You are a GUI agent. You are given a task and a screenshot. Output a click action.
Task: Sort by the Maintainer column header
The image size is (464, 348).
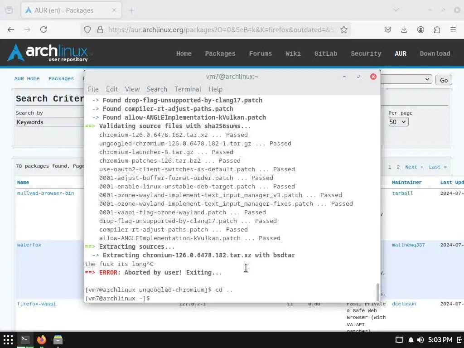(406, 182)
